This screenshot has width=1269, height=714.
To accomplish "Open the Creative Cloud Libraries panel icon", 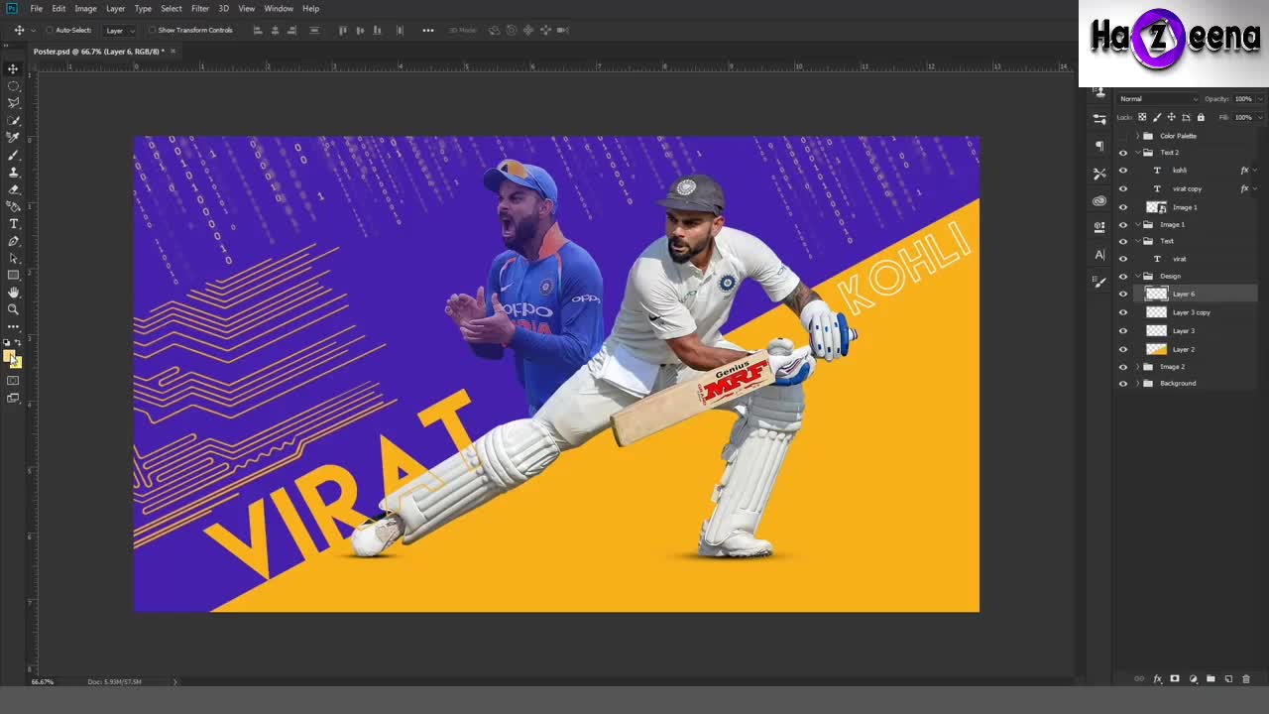I will tap(1099, 200).
